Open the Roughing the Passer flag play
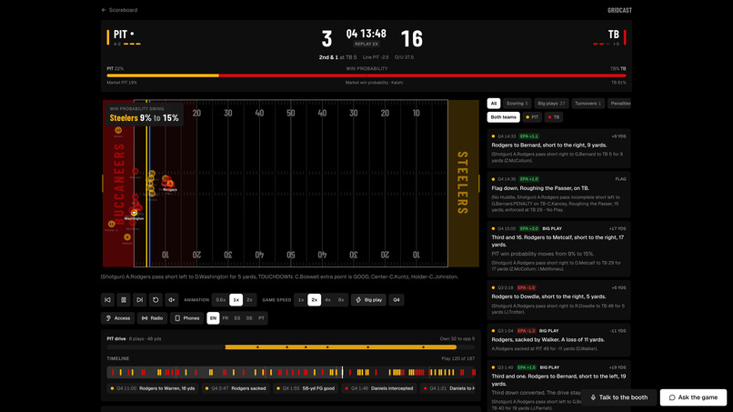 (558, 195)
